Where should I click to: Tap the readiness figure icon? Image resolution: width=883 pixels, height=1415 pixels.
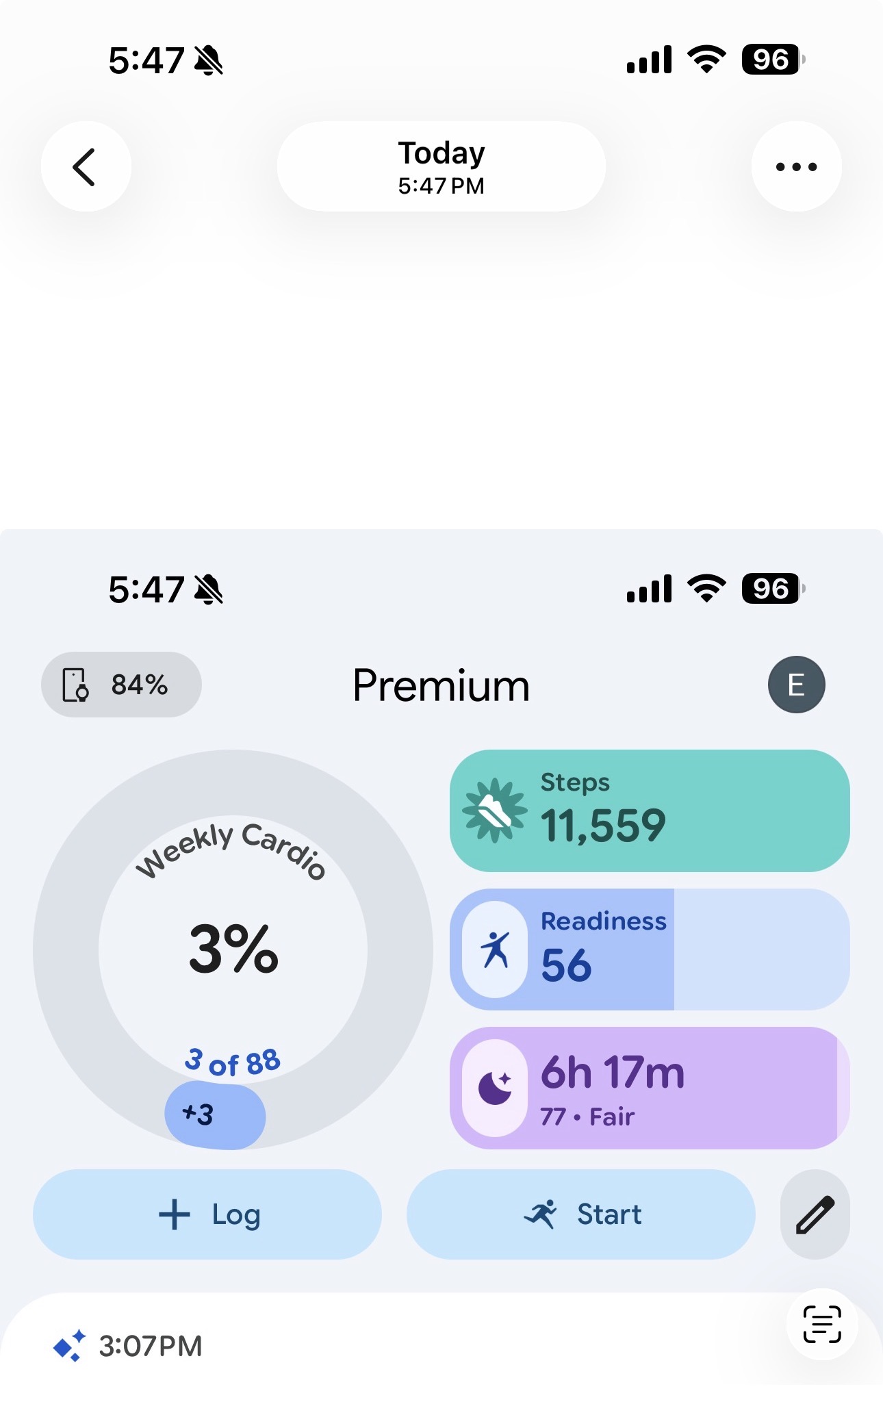[495, 949]
